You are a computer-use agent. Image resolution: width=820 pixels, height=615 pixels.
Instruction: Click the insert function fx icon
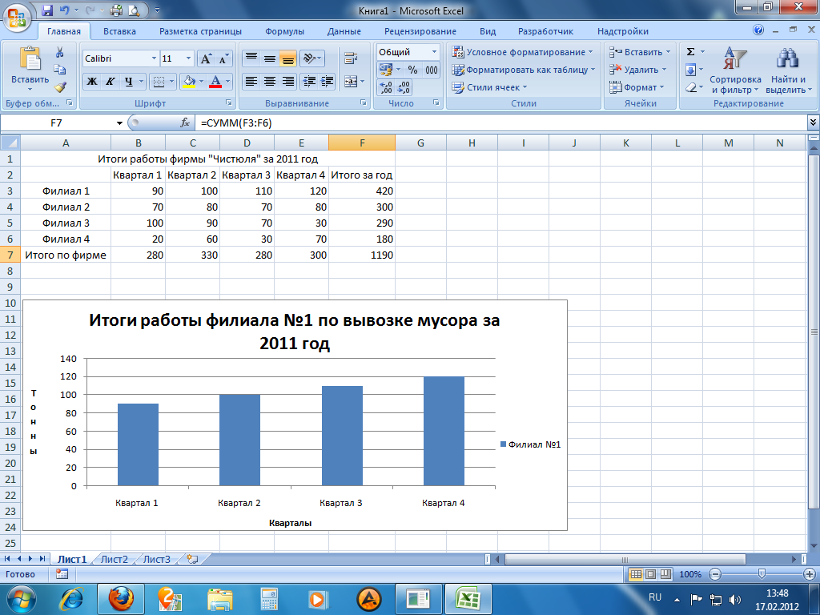pyautogui.click(x=185, y=123)
